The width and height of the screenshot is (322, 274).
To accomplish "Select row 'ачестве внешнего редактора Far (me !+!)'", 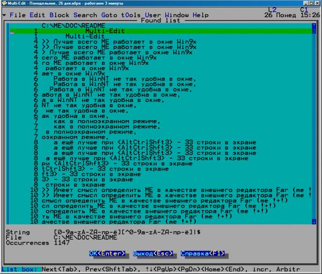I will point(160,222).
